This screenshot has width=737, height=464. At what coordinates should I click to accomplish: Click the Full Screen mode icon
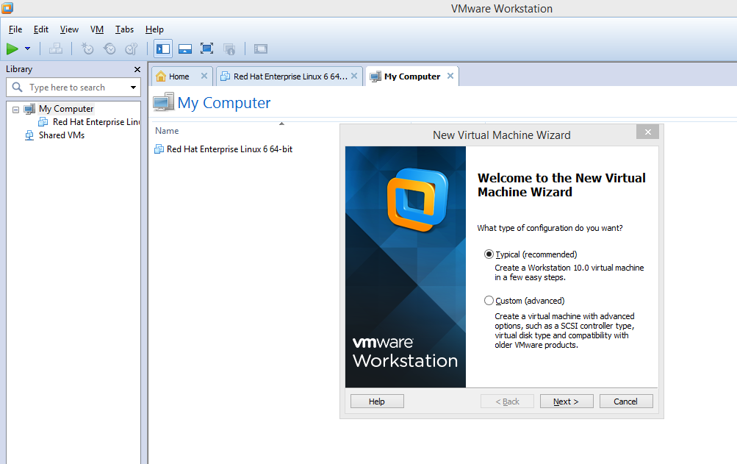(x=206, y=49)
